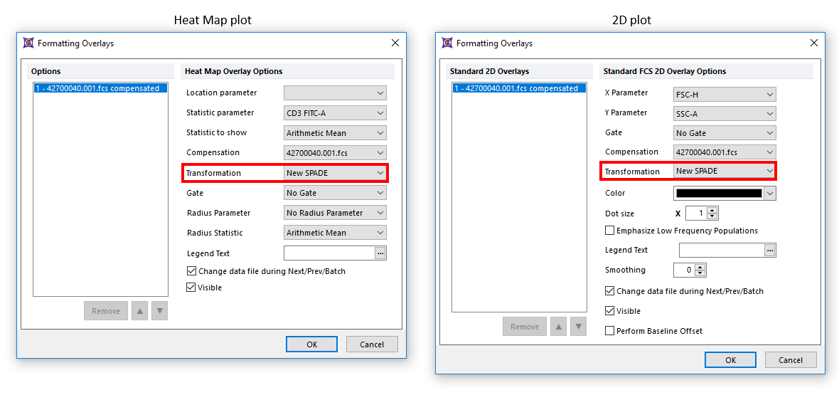Click the ellipsis button beside Heat Map Legend Text
The width and height of the screenshot is (839, 395).
380,253
